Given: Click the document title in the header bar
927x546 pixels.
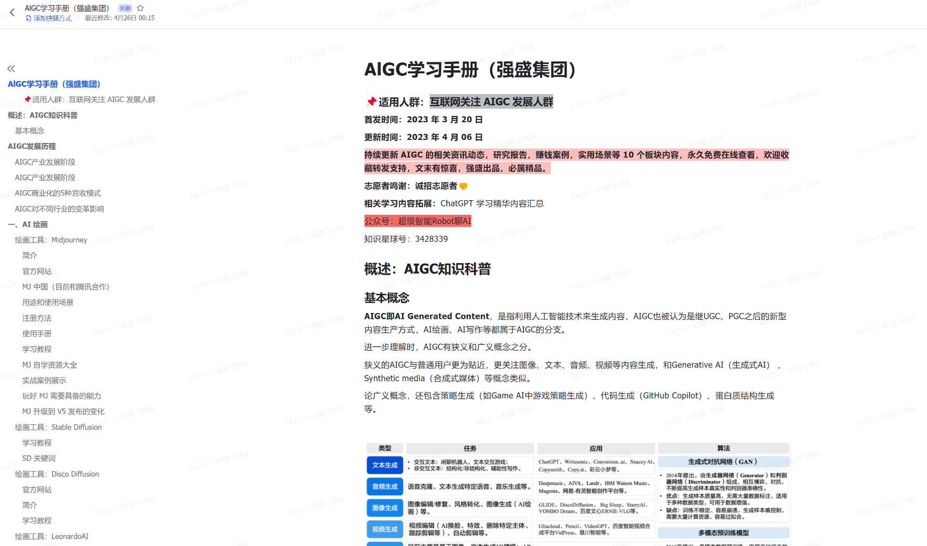Looking at the screenshot, I should 67,8.
